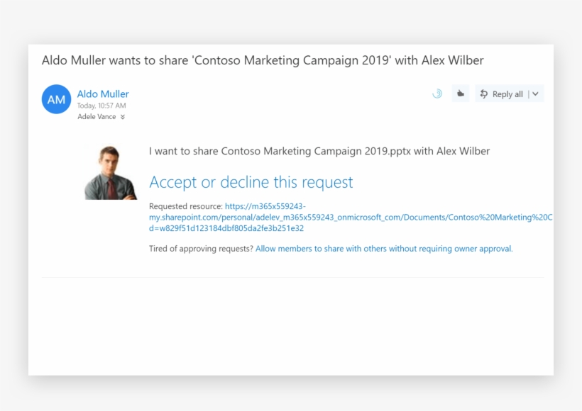The image size is (582, 411).
Task: Like the message with thumbs-up icon
Action: pyautogui.click(x=461, y=94)
